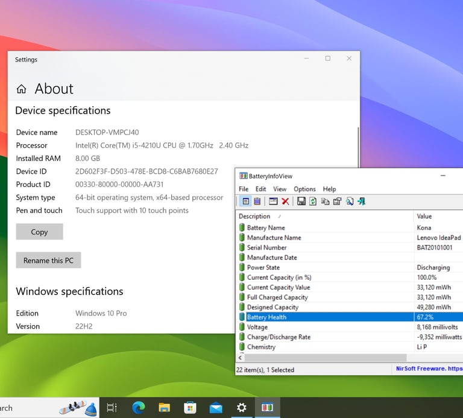
Task: Launch Microsoft Edge from the taskbar
Action: (138, 408)
